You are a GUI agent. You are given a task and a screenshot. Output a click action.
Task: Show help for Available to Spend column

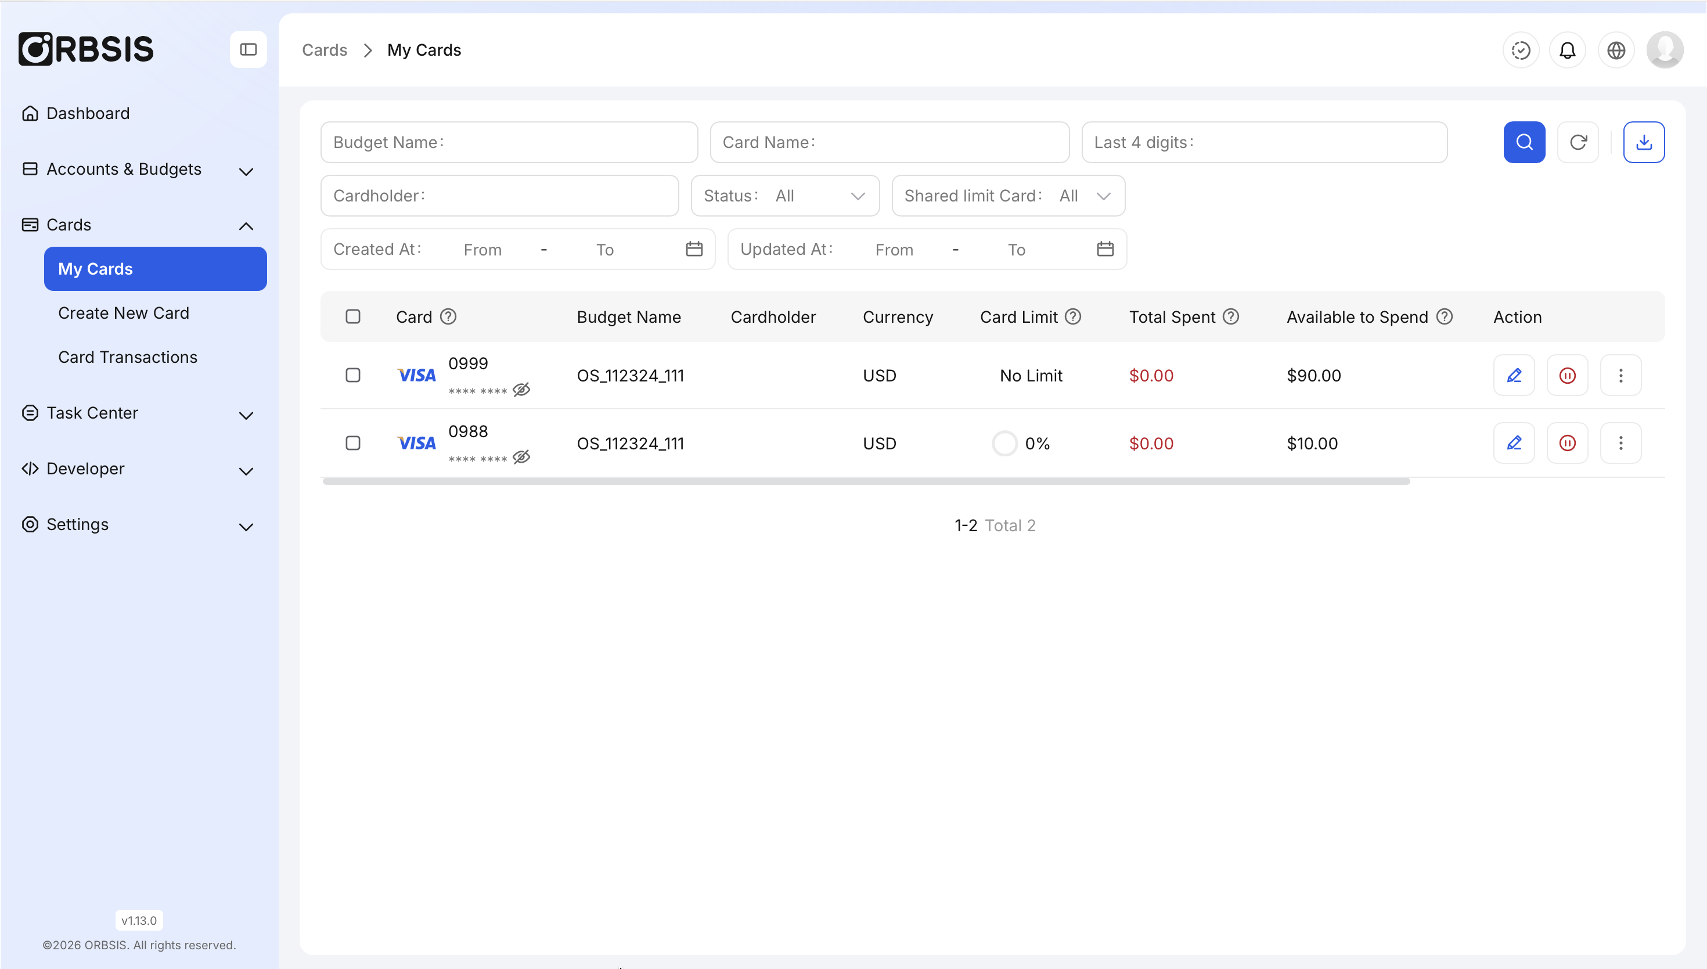point(1444,317)
